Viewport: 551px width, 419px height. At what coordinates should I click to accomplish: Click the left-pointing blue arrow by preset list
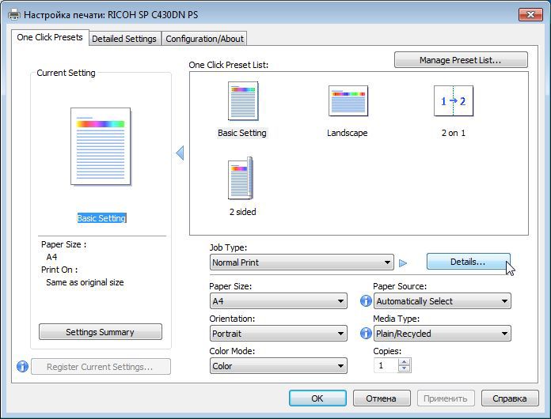click(180, 153)
